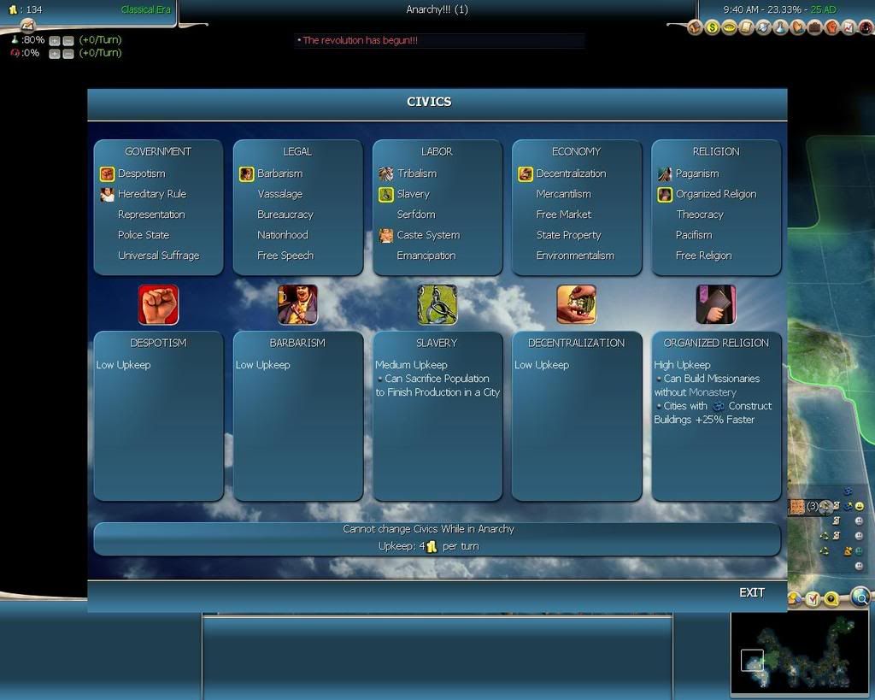Screen dimensions: 875x700
Task: Select the Emancipation civic
Action: 426,256
